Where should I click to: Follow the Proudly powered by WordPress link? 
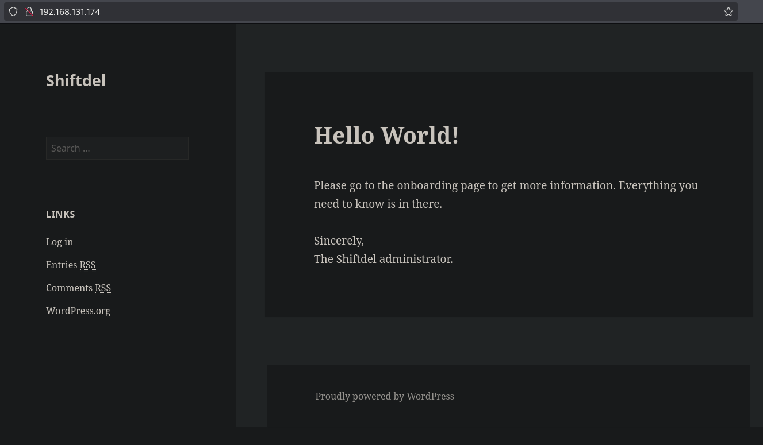[385, 396]
